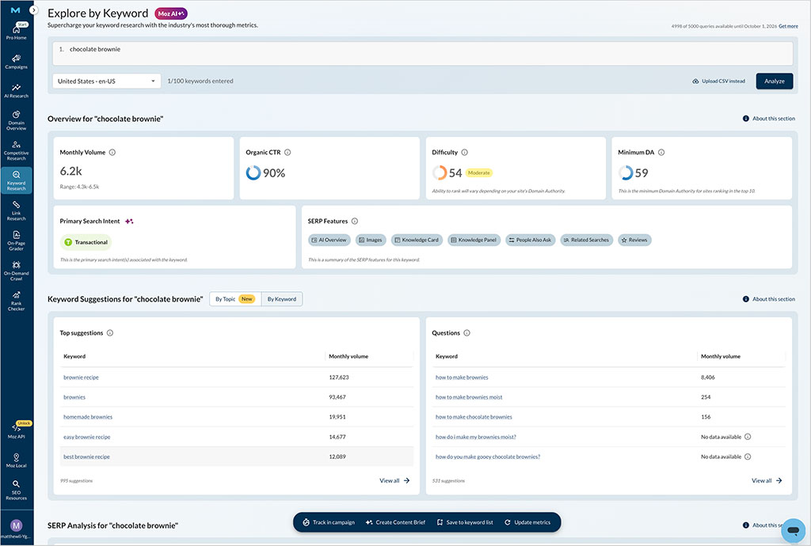This screenshot has height=546, width=811.
Task: Click Difficulty info icon
Action: coord(464,153)
